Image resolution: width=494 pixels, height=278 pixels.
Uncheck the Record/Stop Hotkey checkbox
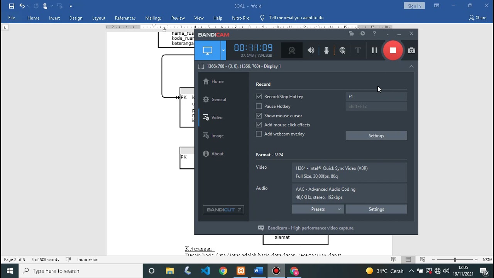259,97
